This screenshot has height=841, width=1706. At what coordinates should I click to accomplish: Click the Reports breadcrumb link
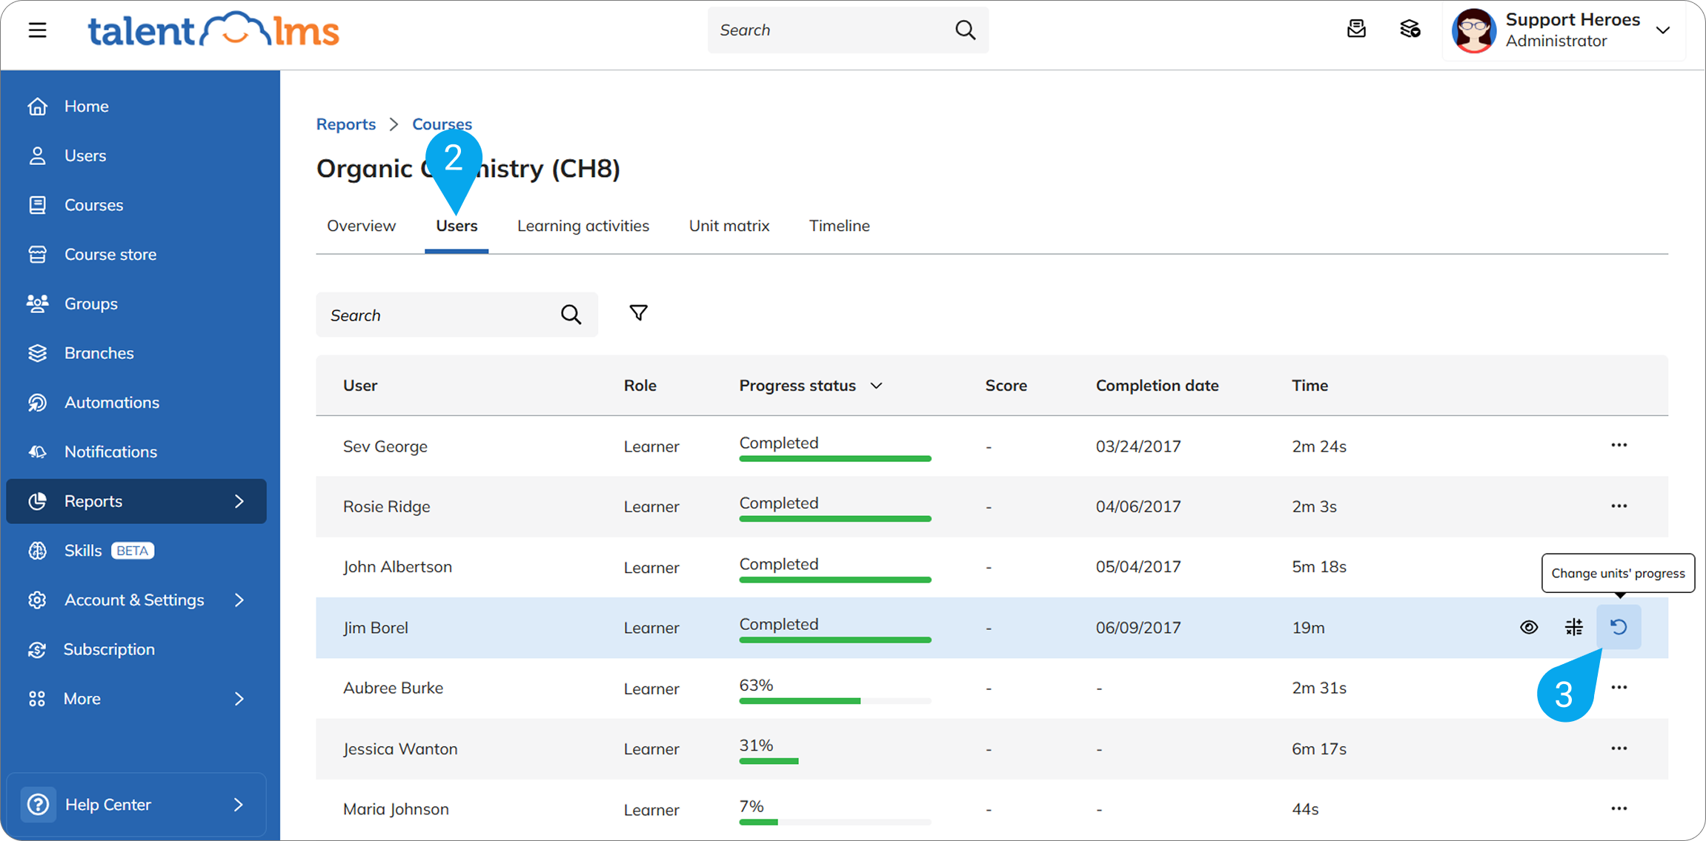[x=346, y=124]
